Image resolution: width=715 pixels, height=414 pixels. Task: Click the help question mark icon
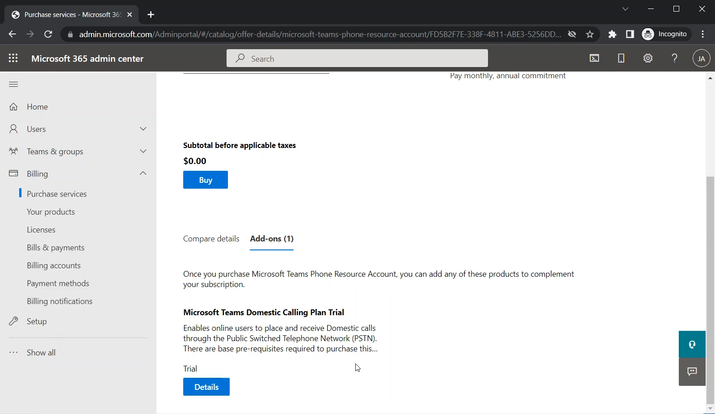pyautogui.click(x=674, y=58)
